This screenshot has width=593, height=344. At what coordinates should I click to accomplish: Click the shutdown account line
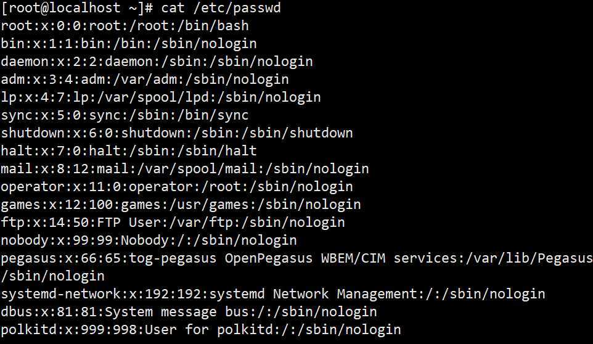pos(177,133)
